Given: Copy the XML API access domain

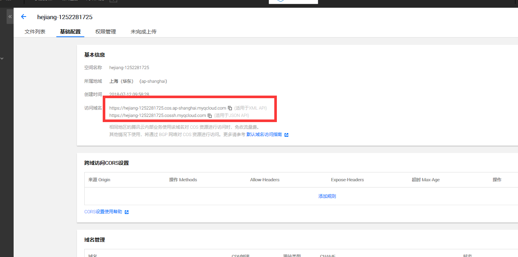Looking at the screenshot, I should pos(230,108).
